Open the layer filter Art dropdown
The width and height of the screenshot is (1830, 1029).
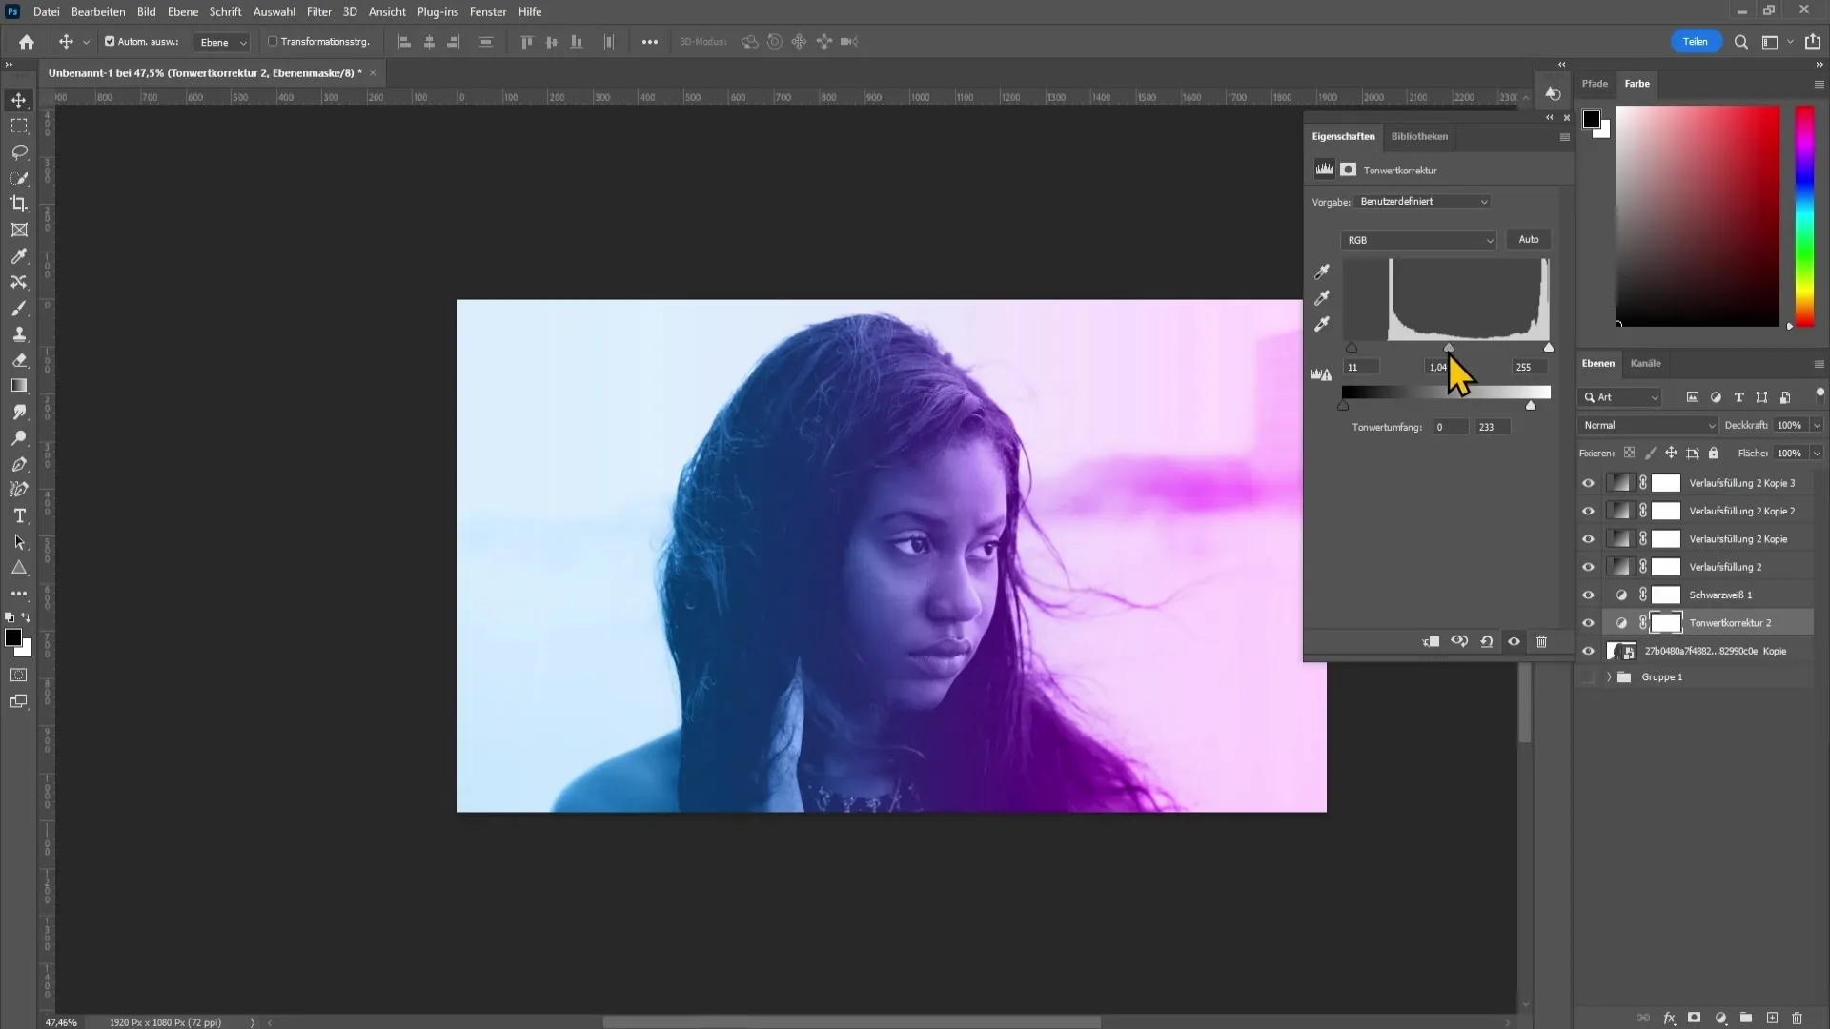pyautogui.click(x=1620, y=397)
